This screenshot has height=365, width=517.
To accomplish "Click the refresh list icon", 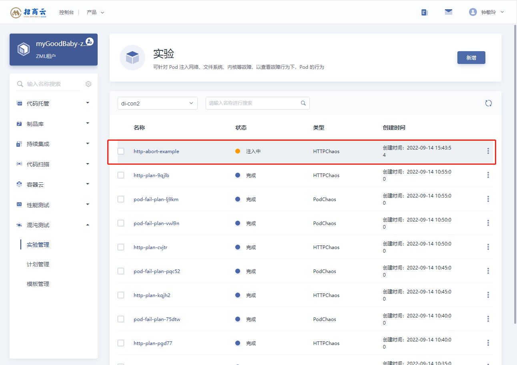I will coord(489,103).
